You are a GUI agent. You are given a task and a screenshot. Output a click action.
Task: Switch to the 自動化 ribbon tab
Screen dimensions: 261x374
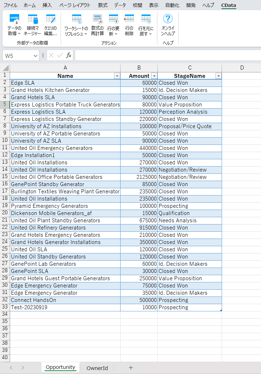tap(173, 5)
